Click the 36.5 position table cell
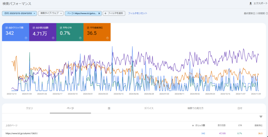The image size is (268, 137). 260,133
